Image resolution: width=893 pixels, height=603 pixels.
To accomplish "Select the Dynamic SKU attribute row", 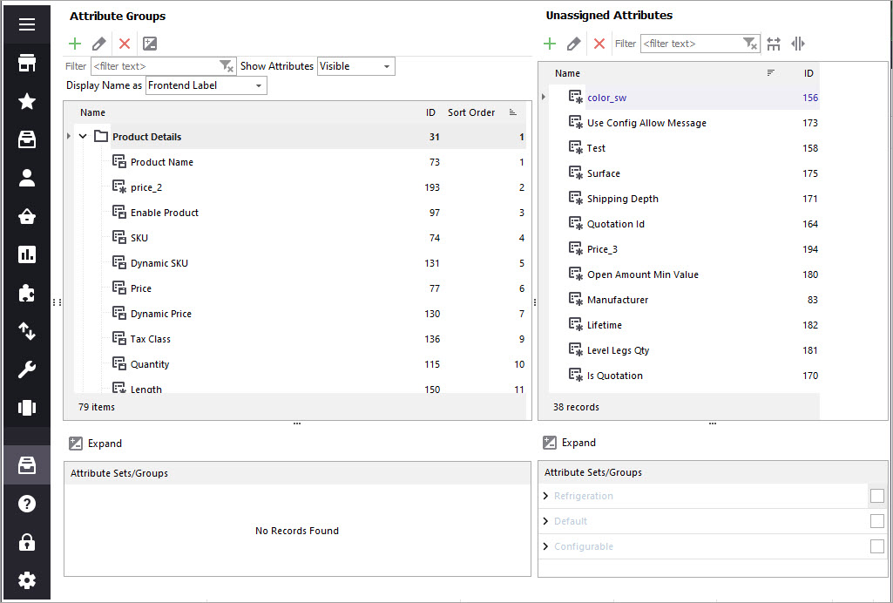I will coord(159,263).
